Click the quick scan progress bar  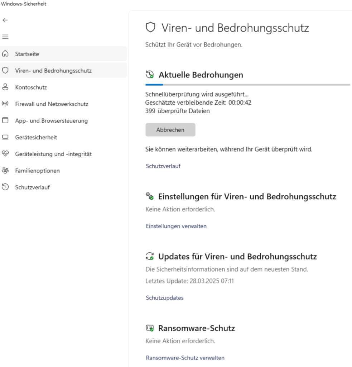tap(247, 85)
